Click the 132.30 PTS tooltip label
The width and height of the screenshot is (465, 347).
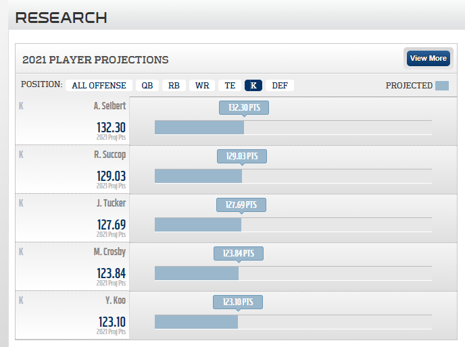[x=244, y=107]
